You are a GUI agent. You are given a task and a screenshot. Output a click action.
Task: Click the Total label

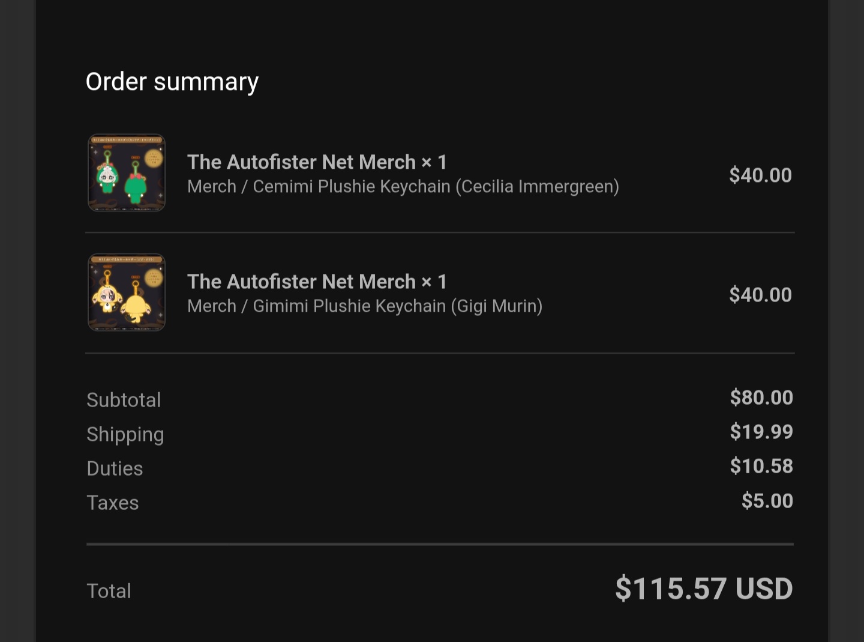tap(109, 591)
